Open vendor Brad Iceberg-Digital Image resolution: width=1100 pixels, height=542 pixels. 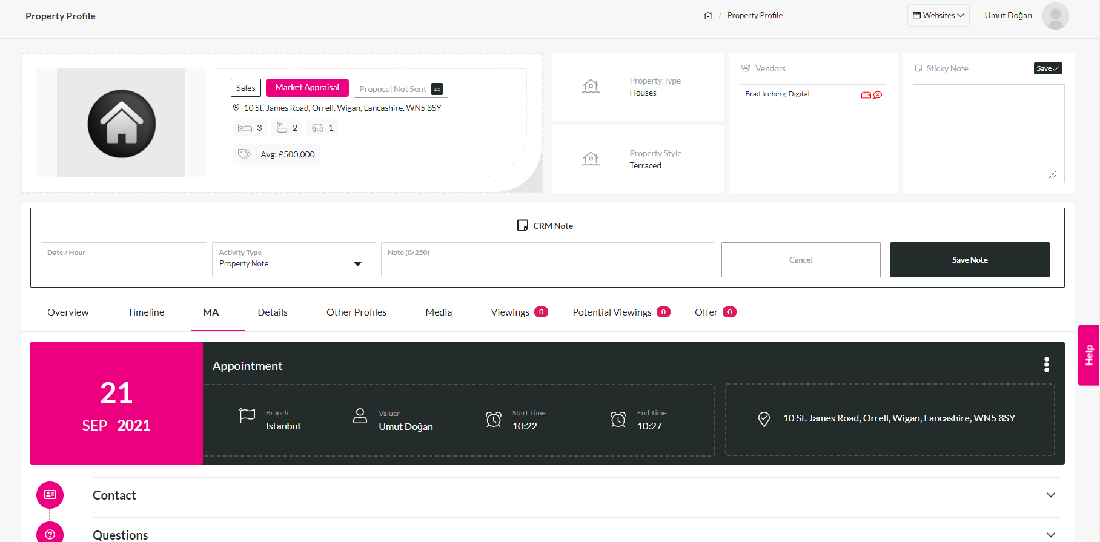coord(777,94)
